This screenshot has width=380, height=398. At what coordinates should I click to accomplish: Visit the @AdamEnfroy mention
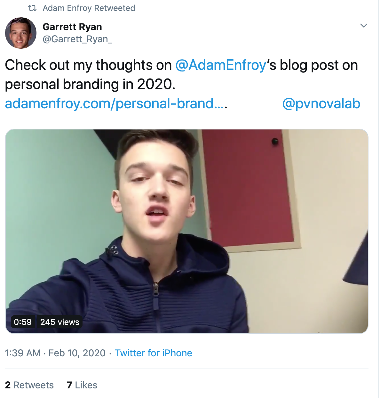pyautogui.click(x=221, y=65)
